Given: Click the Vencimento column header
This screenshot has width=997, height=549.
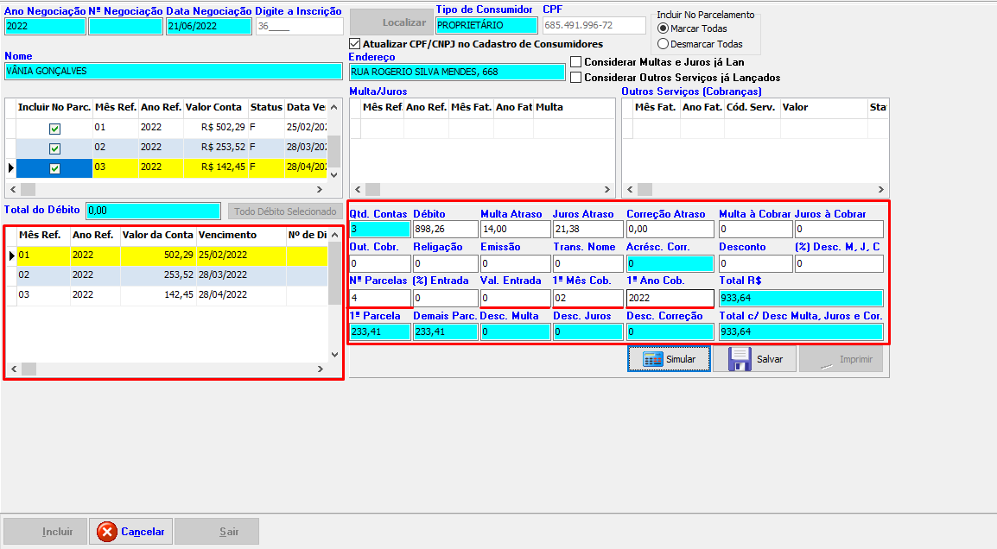Looking at the screenshot, I should 227,235.
